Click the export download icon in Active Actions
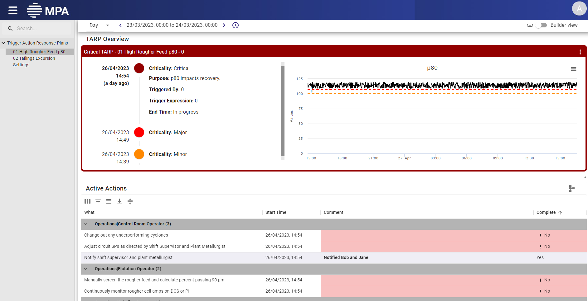This screenshot has height=301, width=588. (x=119, y=201)
